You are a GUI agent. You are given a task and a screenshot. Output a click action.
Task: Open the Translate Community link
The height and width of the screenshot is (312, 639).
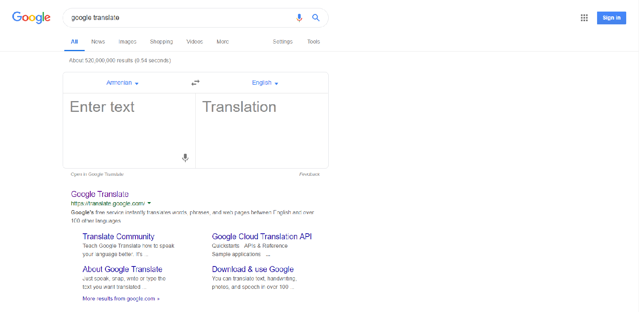click(x=118, y=236)
